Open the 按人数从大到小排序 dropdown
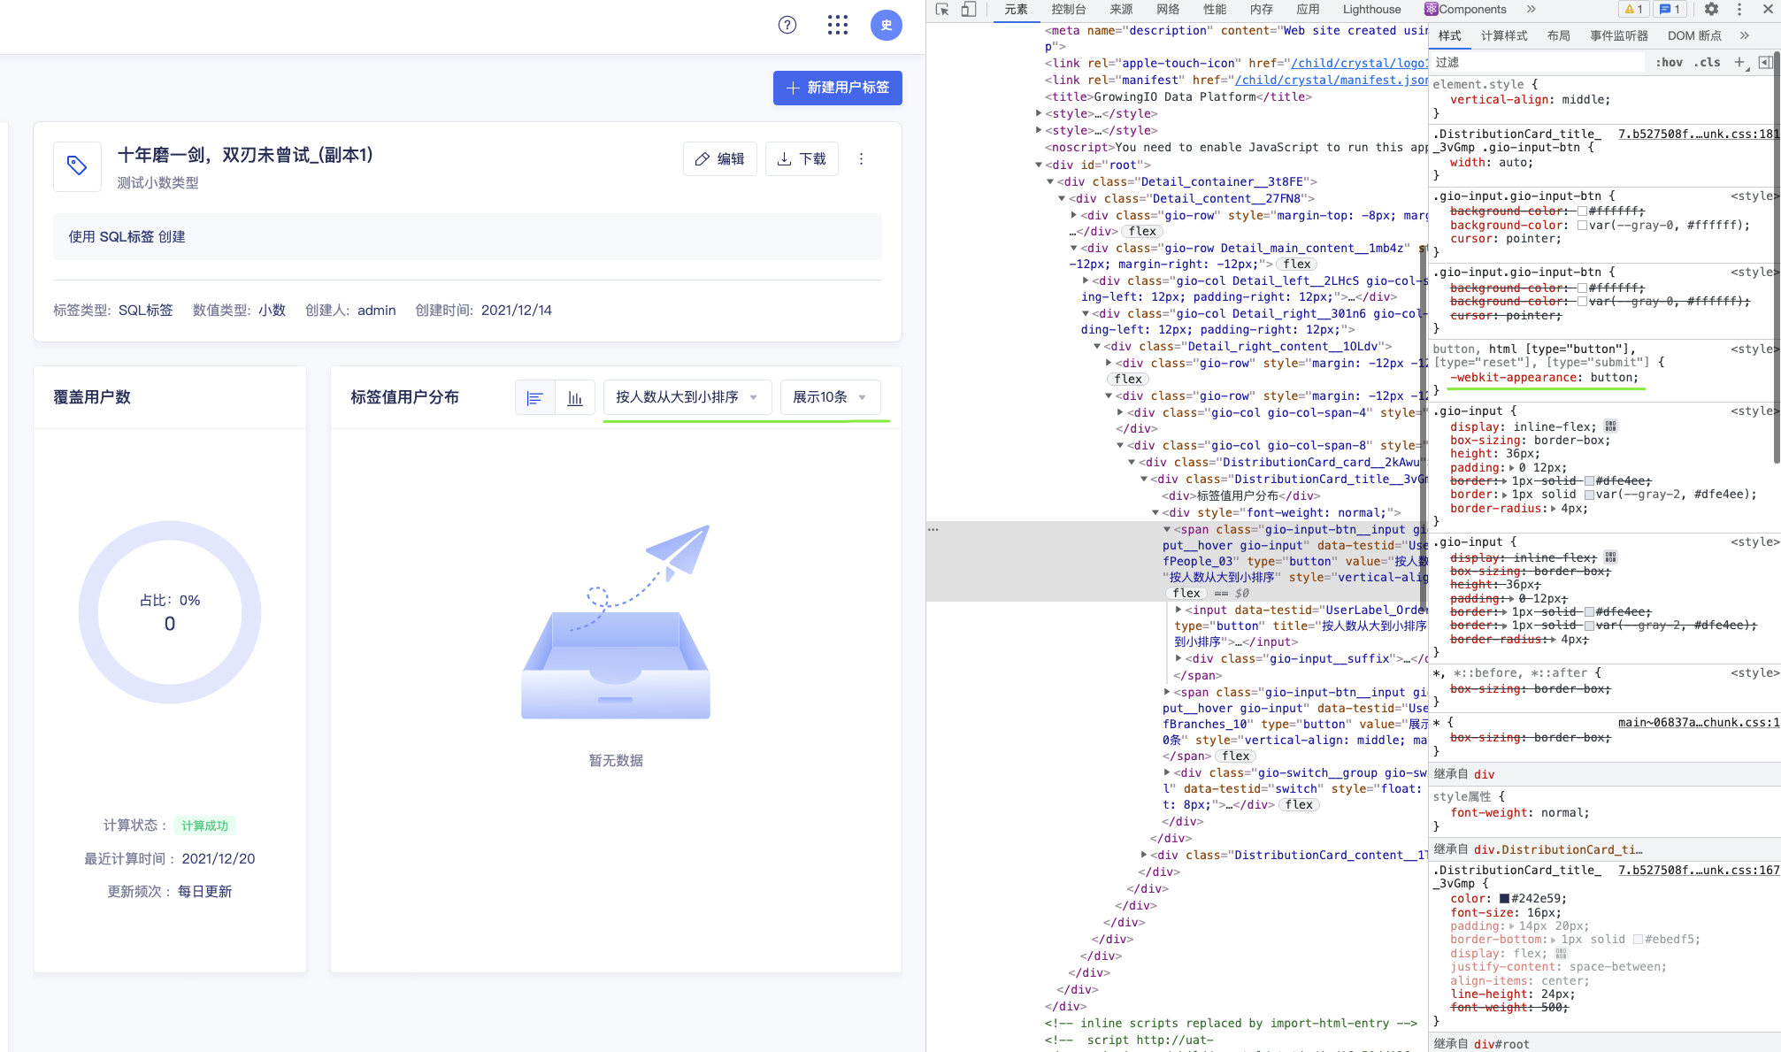 [687, 397]
